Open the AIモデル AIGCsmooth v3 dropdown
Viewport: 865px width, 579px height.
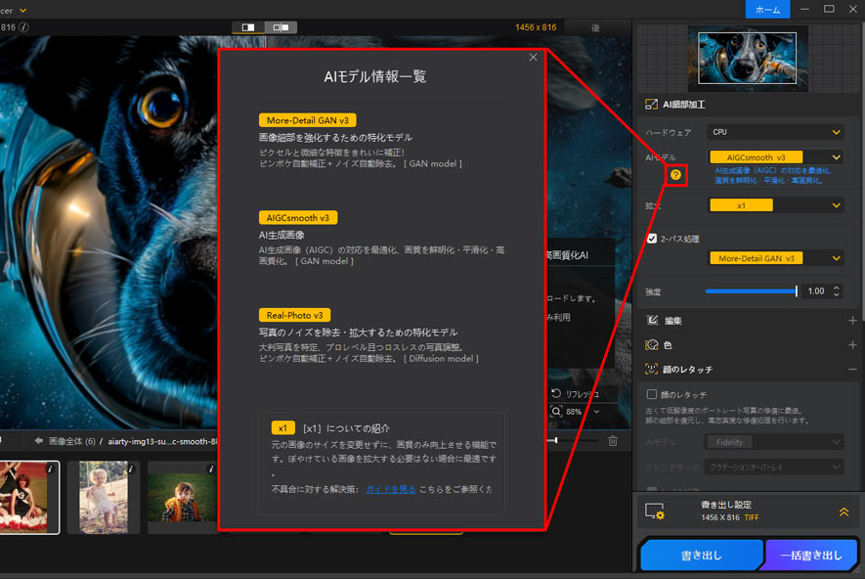click(x=776, y=157)
